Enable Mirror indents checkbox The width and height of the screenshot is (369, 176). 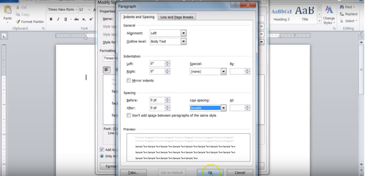click(129, 81)
